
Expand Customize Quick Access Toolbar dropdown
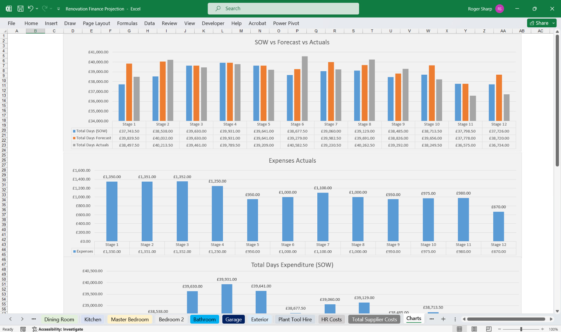[x=59, y=9]
